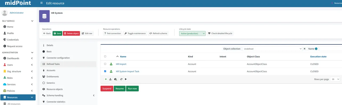Collapse the SELF SERVICE section
Screen dimensions: 342x105
click(x=32, y=21)
